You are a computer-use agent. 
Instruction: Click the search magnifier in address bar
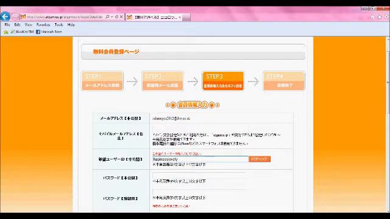click(107, 17)
